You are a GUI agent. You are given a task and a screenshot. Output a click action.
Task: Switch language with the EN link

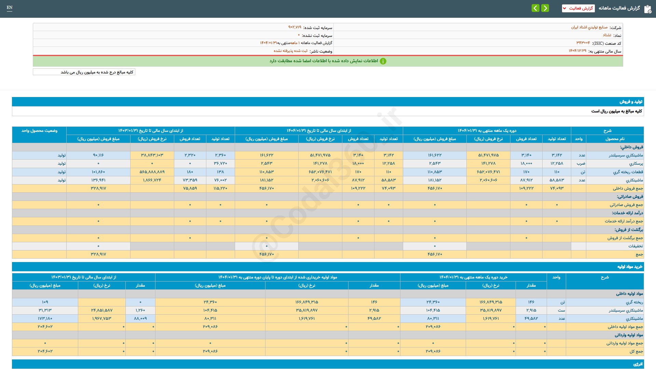10,8
